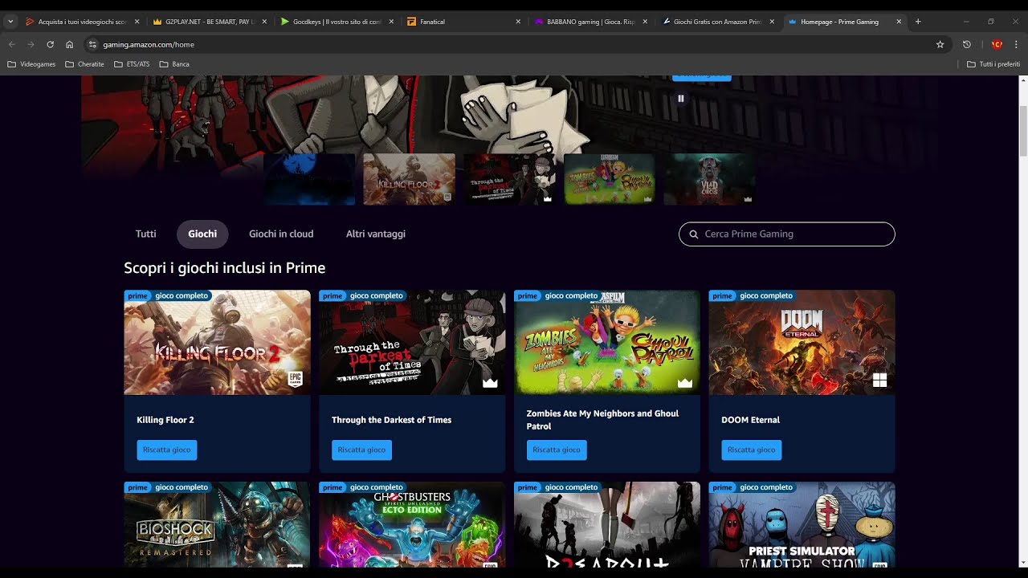Open the Priest Simulator Vampire Show card
The height and width of the screenshot is (578, 1028).
pos(802,525)
